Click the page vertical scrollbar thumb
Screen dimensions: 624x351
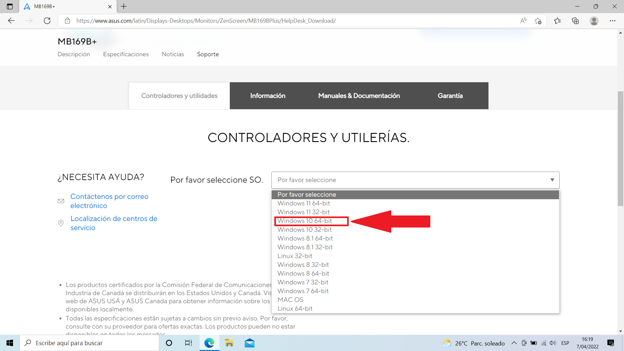tap(620, 148)
